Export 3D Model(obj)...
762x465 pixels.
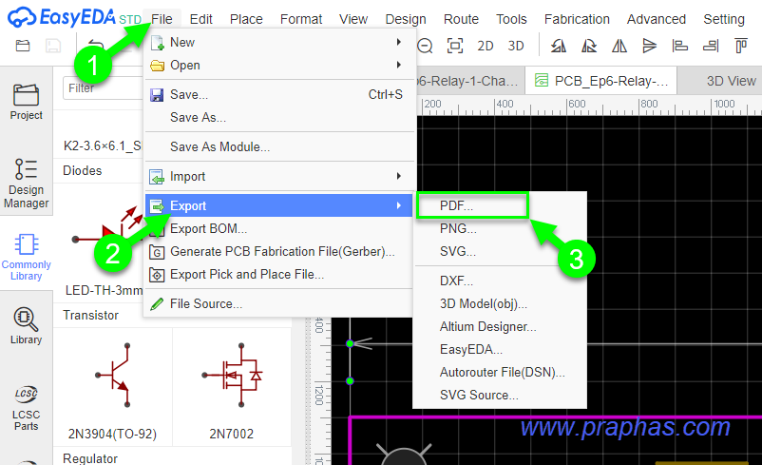pyautogui.click(x=501, y=303)
